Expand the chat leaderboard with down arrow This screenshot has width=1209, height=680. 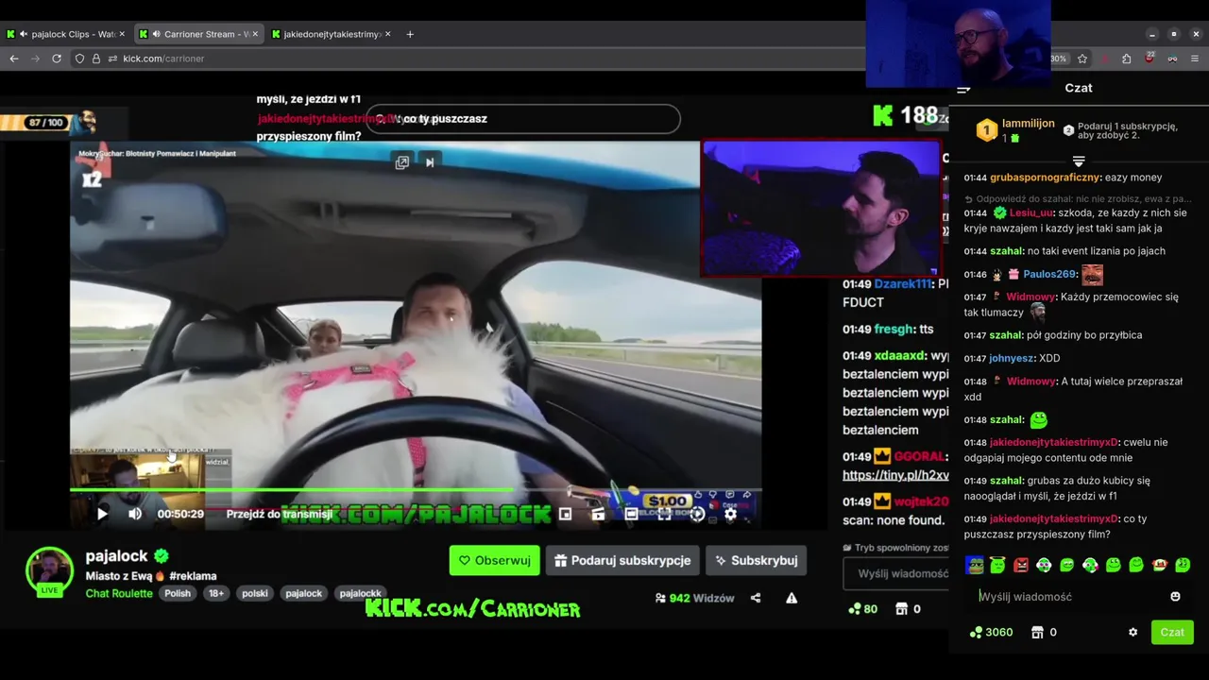click(x=1079, y=161)
